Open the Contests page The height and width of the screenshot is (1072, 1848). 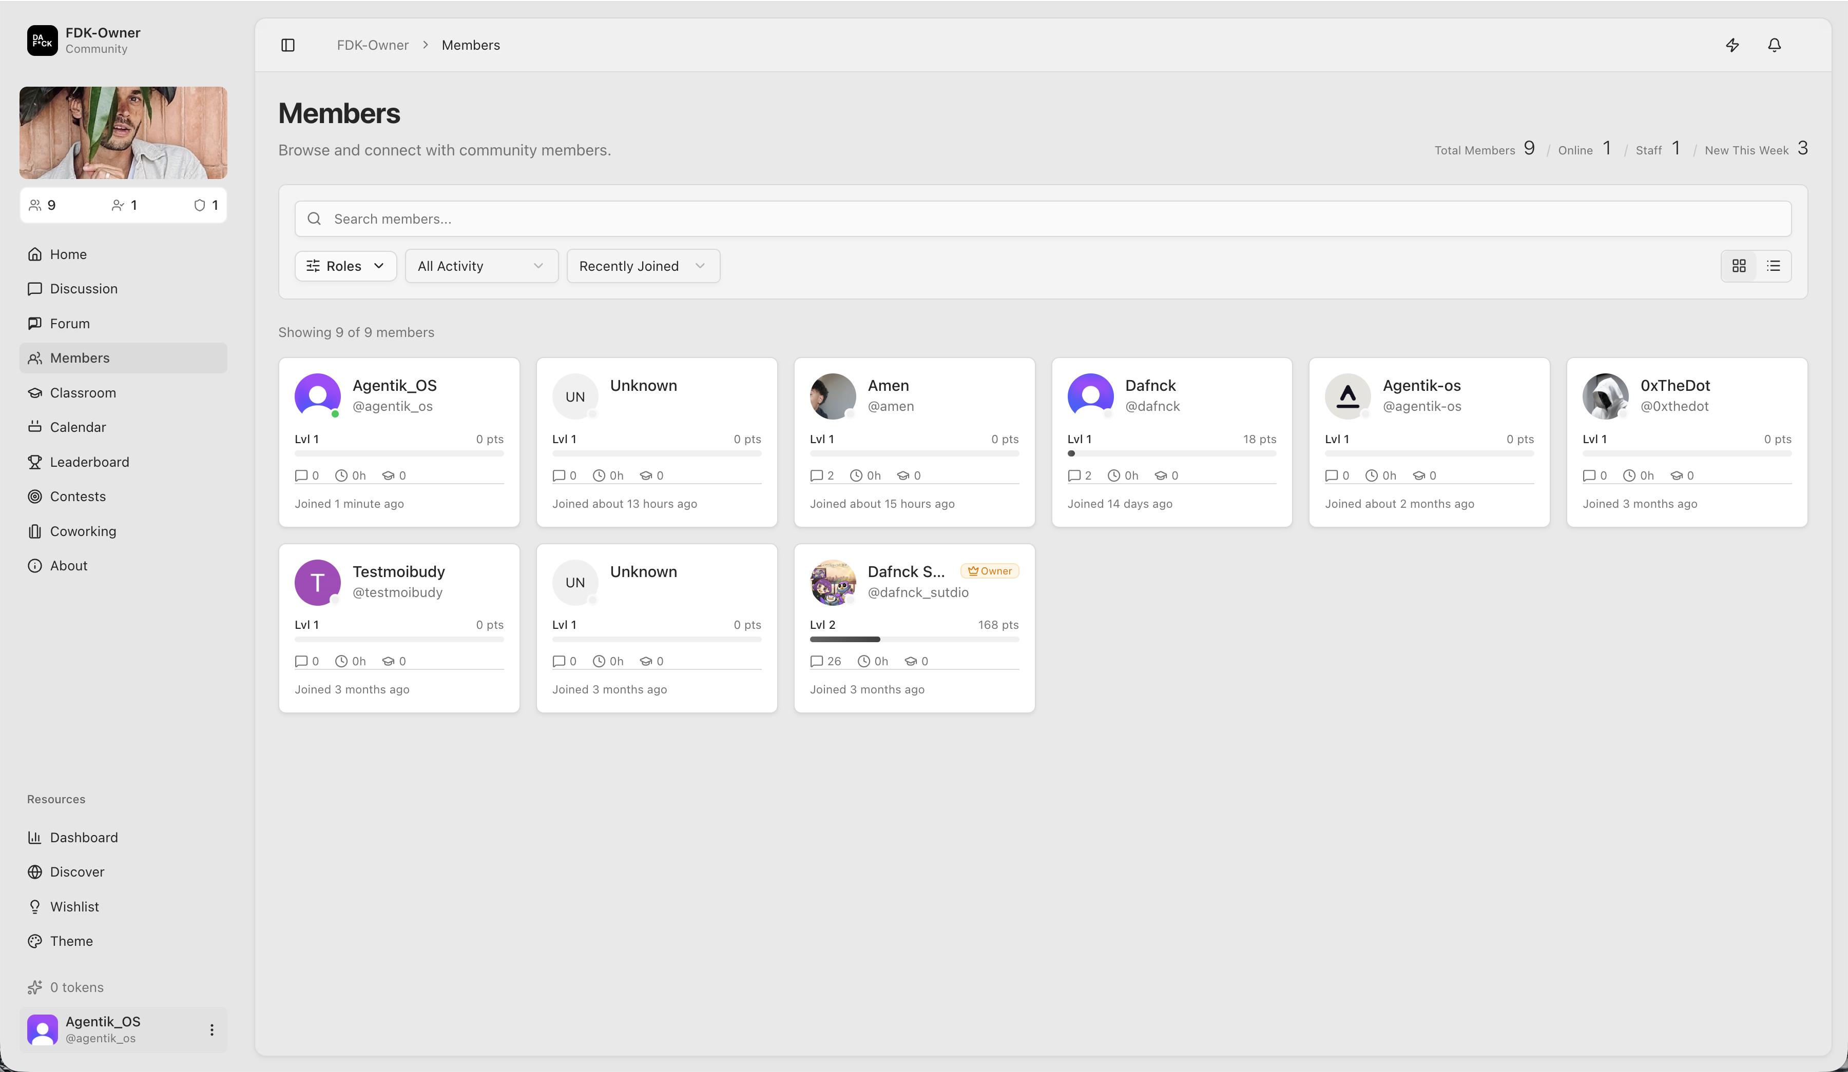pos(78,496)
